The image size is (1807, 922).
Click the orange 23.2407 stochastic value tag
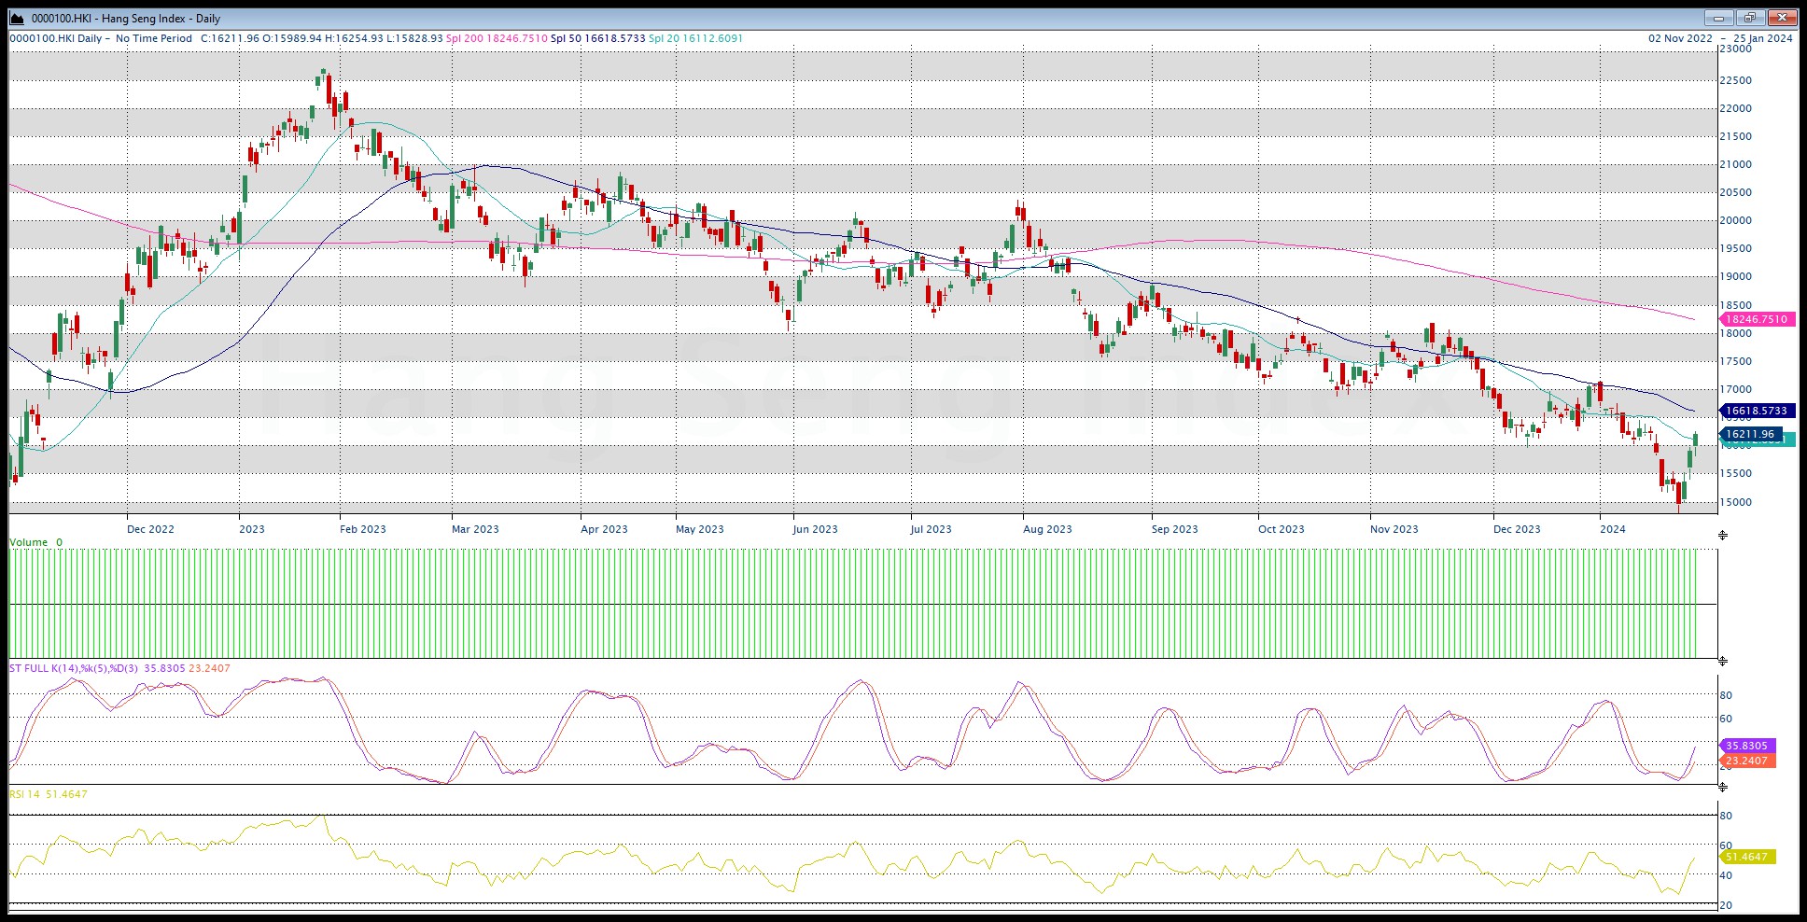[1747, 761]
